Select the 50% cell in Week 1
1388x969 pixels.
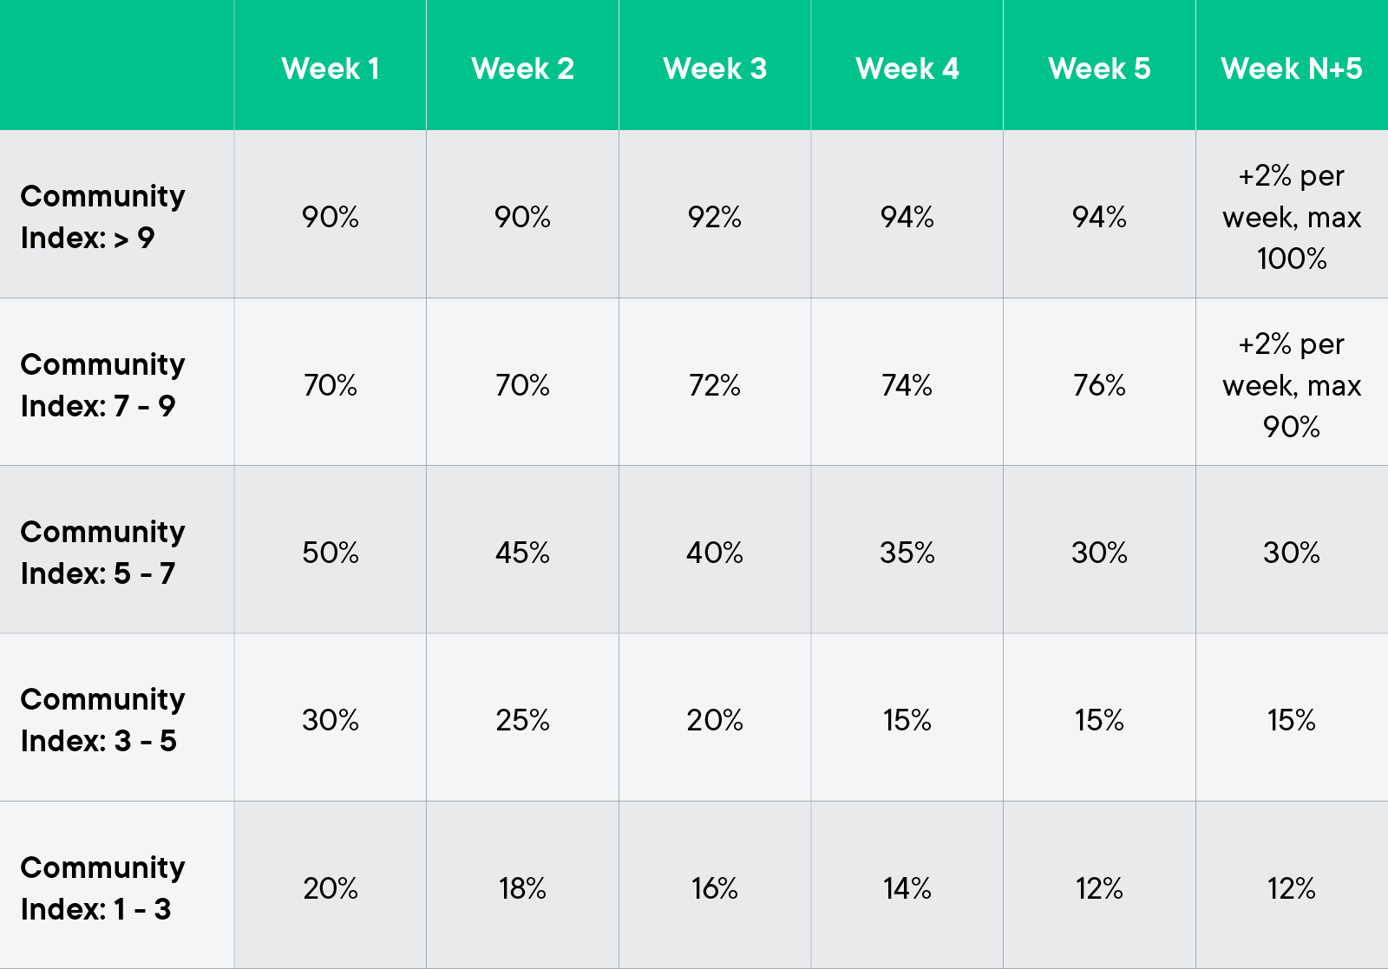click(x=331, y=553)
